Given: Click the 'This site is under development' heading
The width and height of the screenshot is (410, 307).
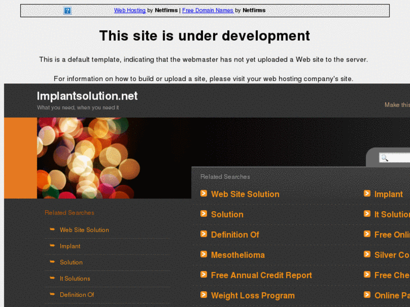Looking at the screenshot, I should pos(205,36).
